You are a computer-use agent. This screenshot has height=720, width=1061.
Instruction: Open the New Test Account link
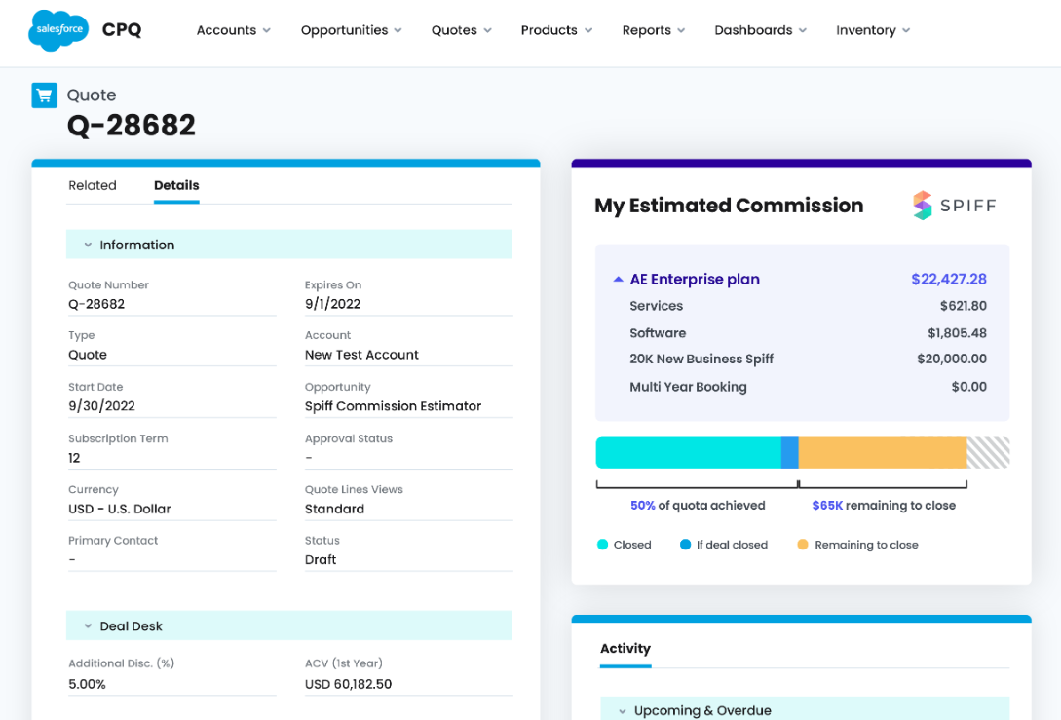coord(361,355)
